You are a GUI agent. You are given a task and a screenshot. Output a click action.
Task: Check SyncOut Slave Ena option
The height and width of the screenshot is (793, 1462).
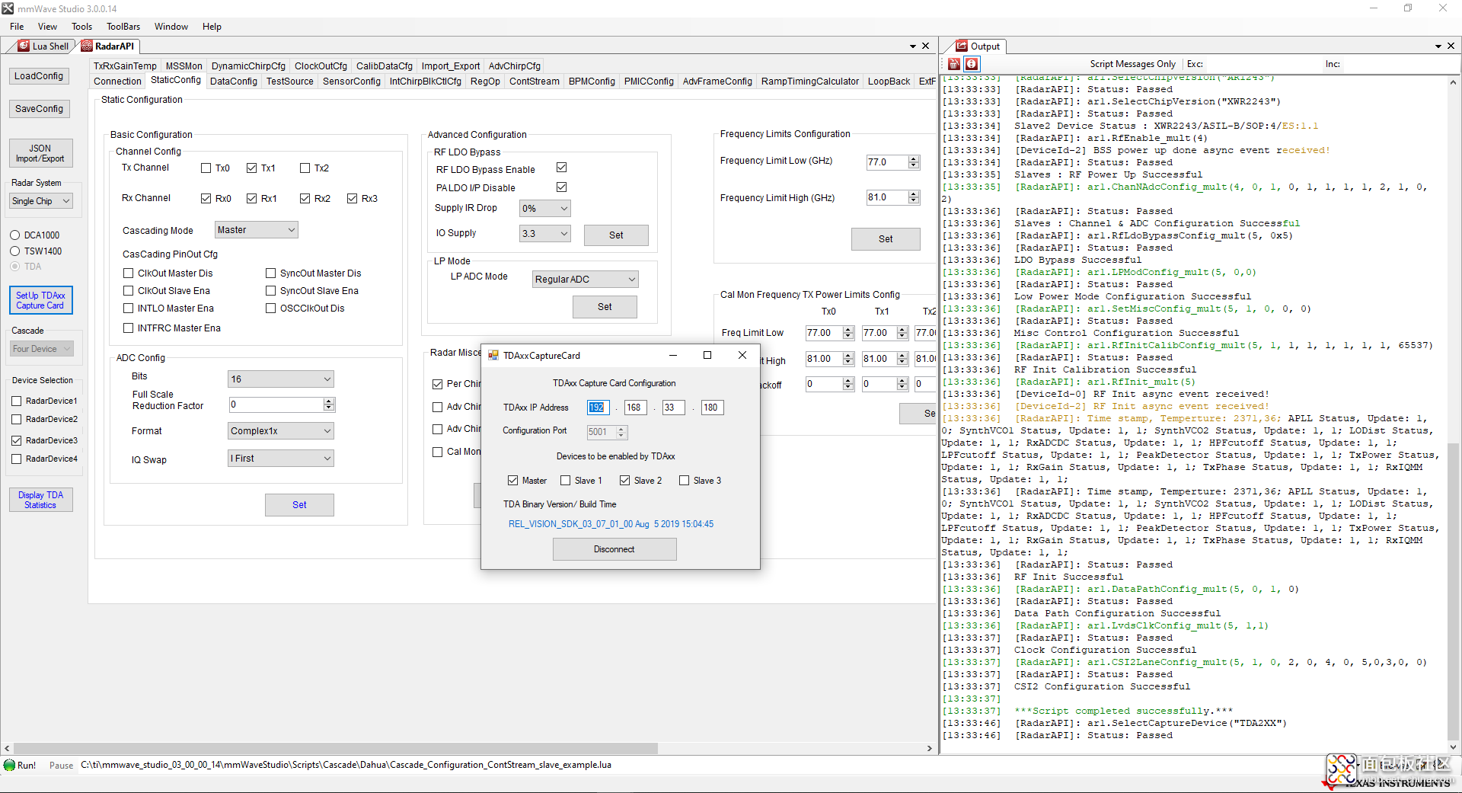pyautogui.click(x=270, y=291)
